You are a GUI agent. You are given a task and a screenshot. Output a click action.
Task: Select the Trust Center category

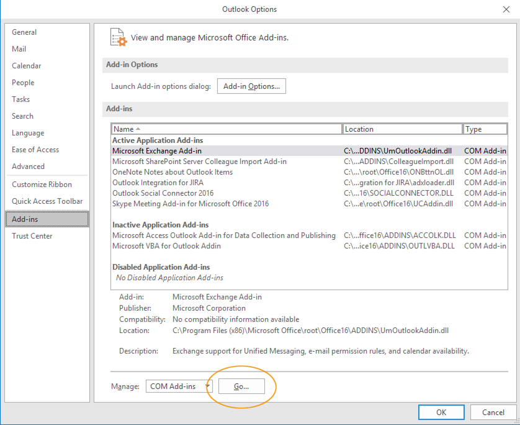coord(32,236)
